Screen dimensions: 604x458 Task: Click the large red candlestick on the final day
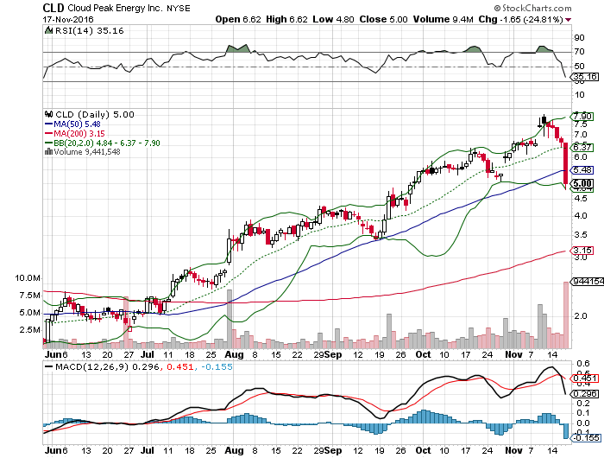point(565,162)
